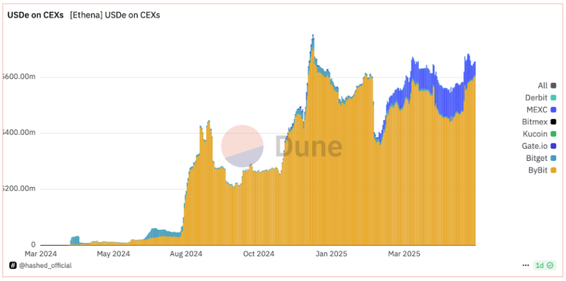The height and width of the screenshot is (281, 566).
Task: Click the hashed_official avatar icon
Action: point(12,265)
